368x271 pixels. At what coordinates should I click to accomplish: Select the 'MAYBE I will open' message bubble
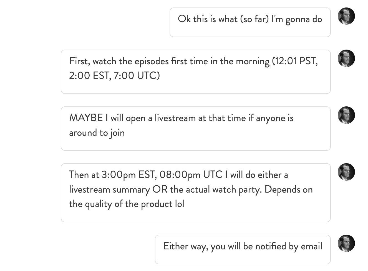click(196, 129)
